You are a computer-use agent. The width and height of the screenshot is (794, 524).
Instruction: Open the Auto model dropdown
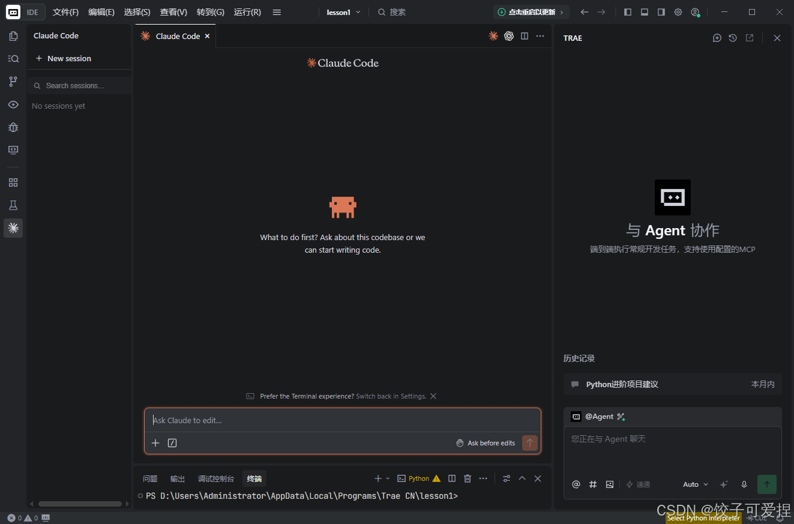pos(696,484)
